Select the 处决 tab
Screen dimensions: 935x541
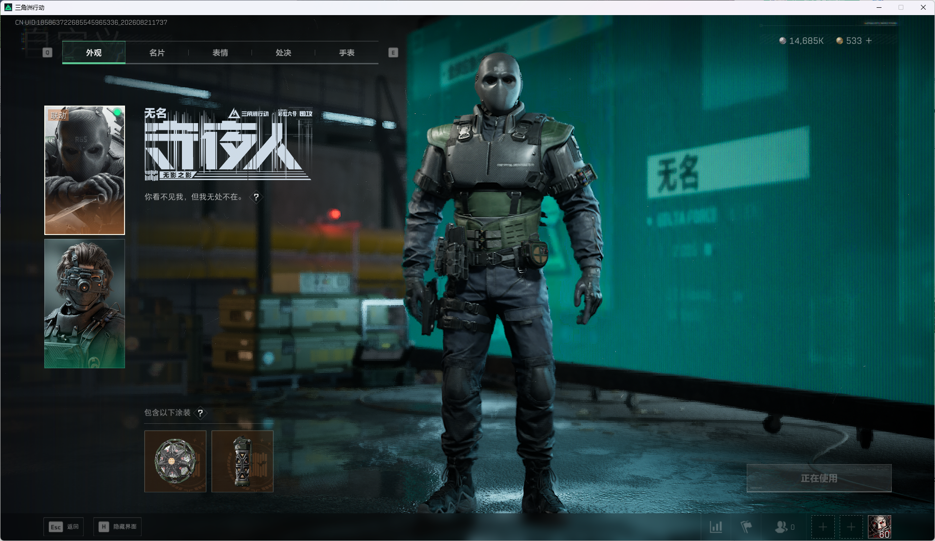(x=283, y=53)
